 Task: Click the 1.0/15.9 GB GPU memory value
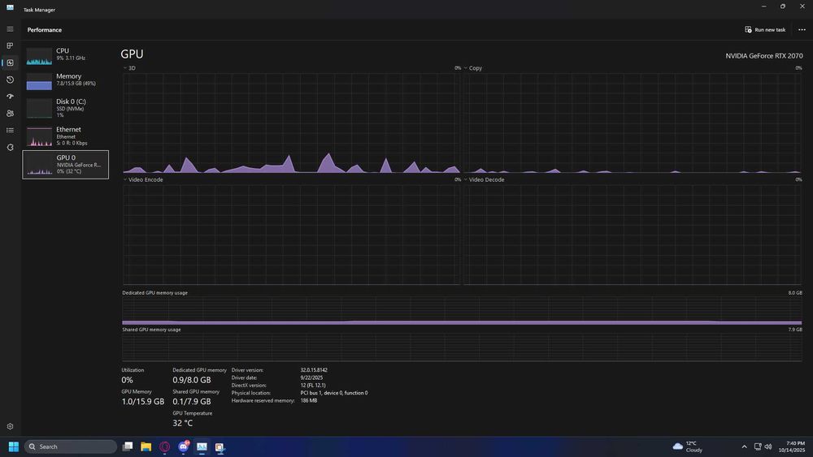[142, 401]
